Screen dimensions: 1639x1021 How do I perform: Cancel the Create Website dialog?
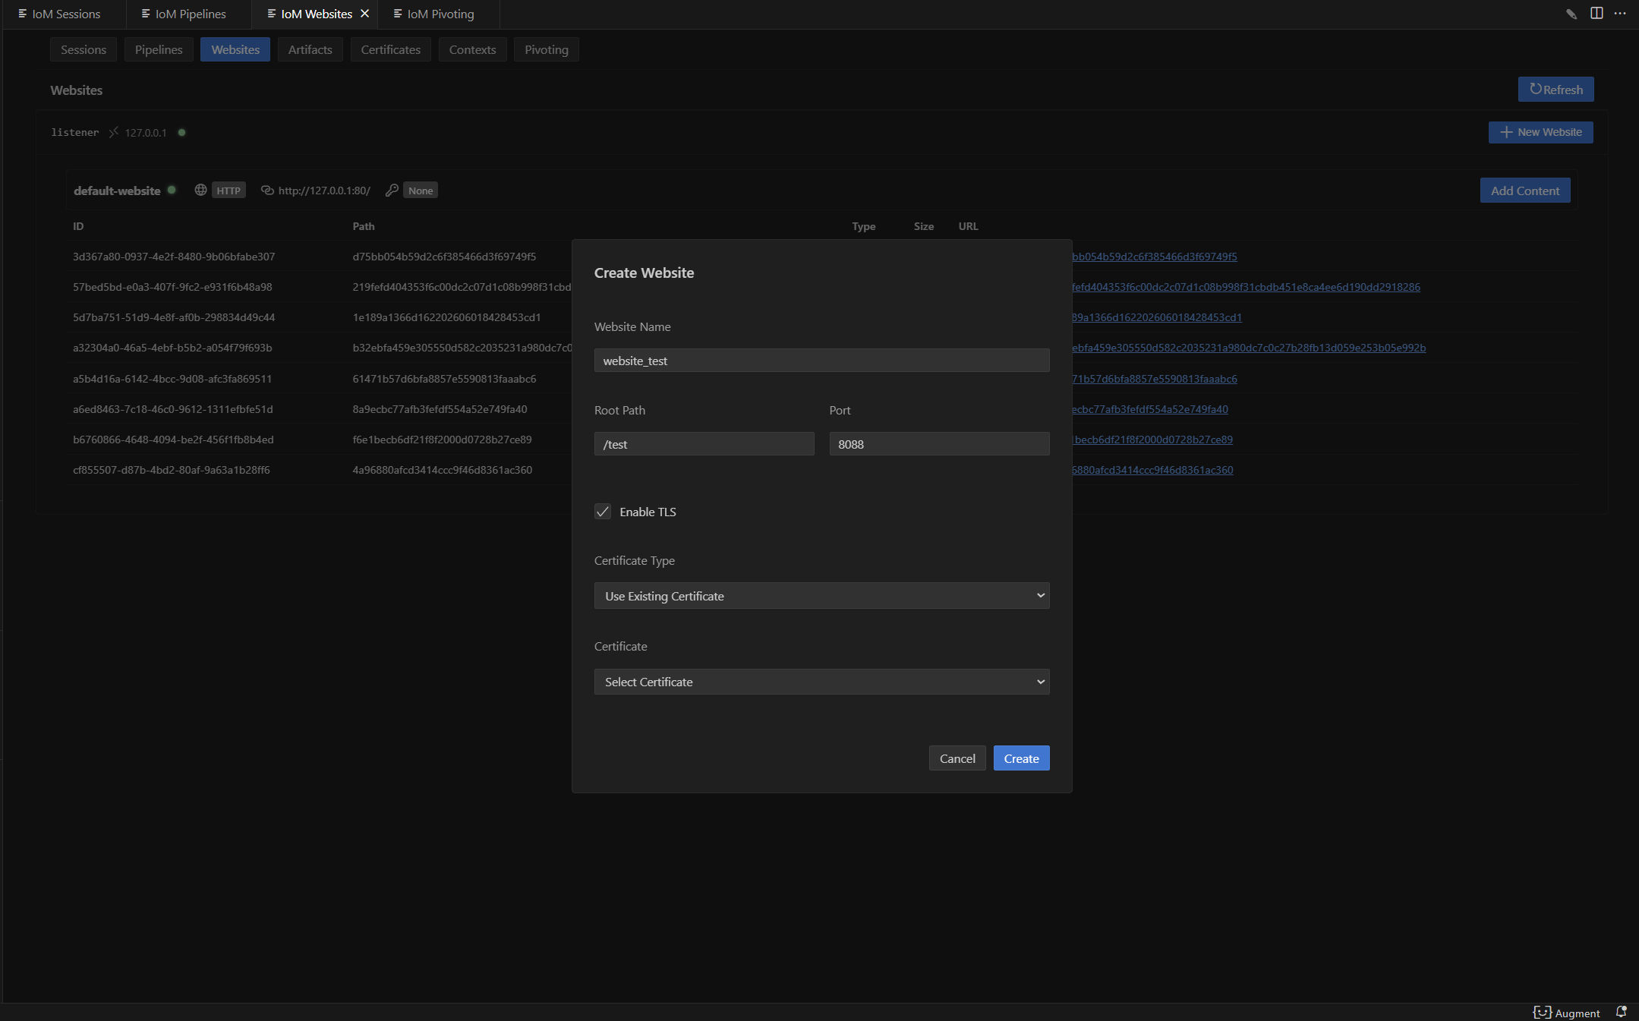pyautogui.click(x=957, y=758)
